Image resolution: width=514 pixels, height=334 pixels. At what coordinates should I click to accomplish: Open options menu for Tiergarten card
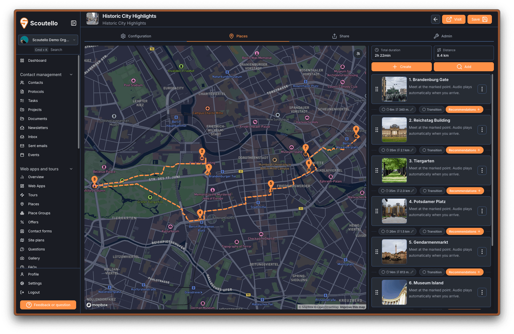tap(482, 170)
